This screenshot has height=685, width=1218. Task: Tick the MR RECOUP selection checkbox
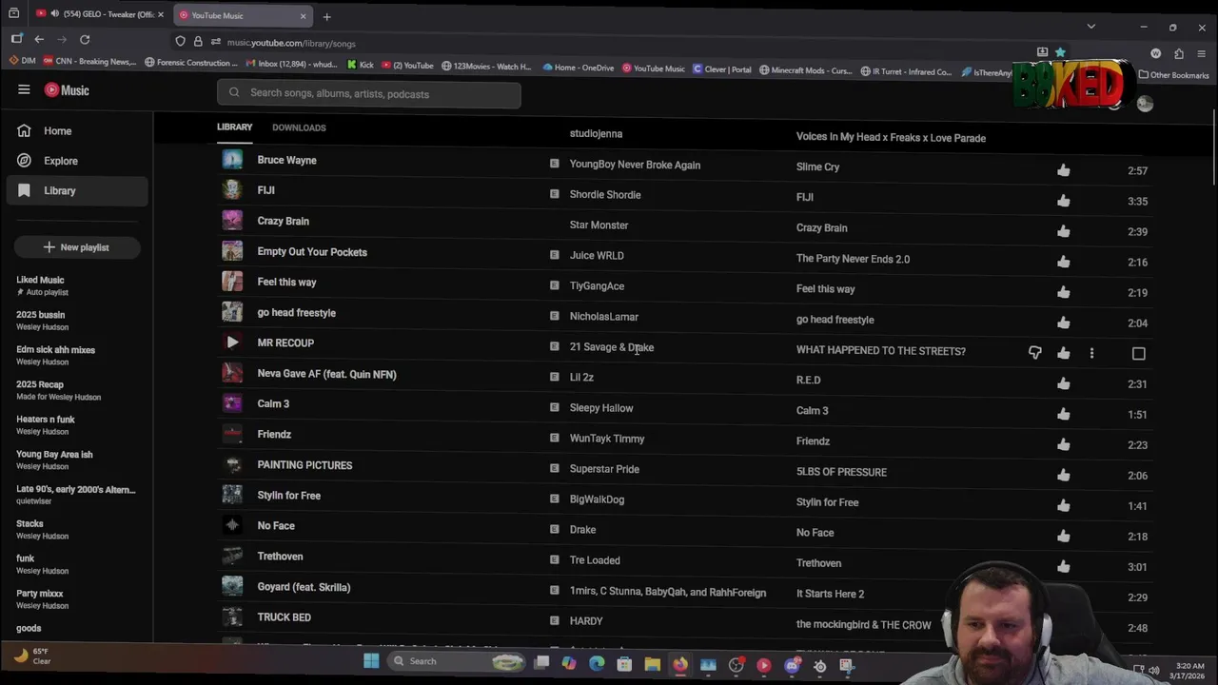click(x=1138, y=353)
